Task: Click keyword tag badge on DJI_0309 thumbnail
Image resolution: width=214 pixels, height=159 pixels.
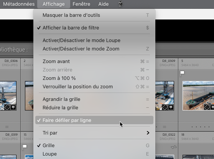Action: 165,107
